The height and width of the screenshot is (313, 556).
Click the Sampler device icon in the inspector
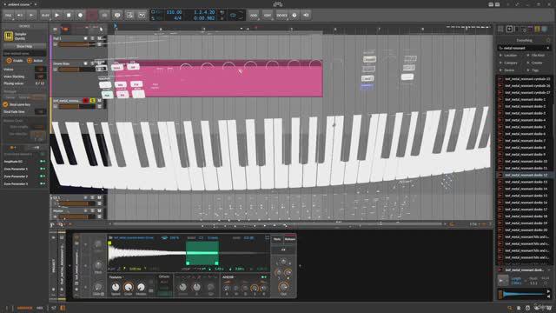(9, 37)
